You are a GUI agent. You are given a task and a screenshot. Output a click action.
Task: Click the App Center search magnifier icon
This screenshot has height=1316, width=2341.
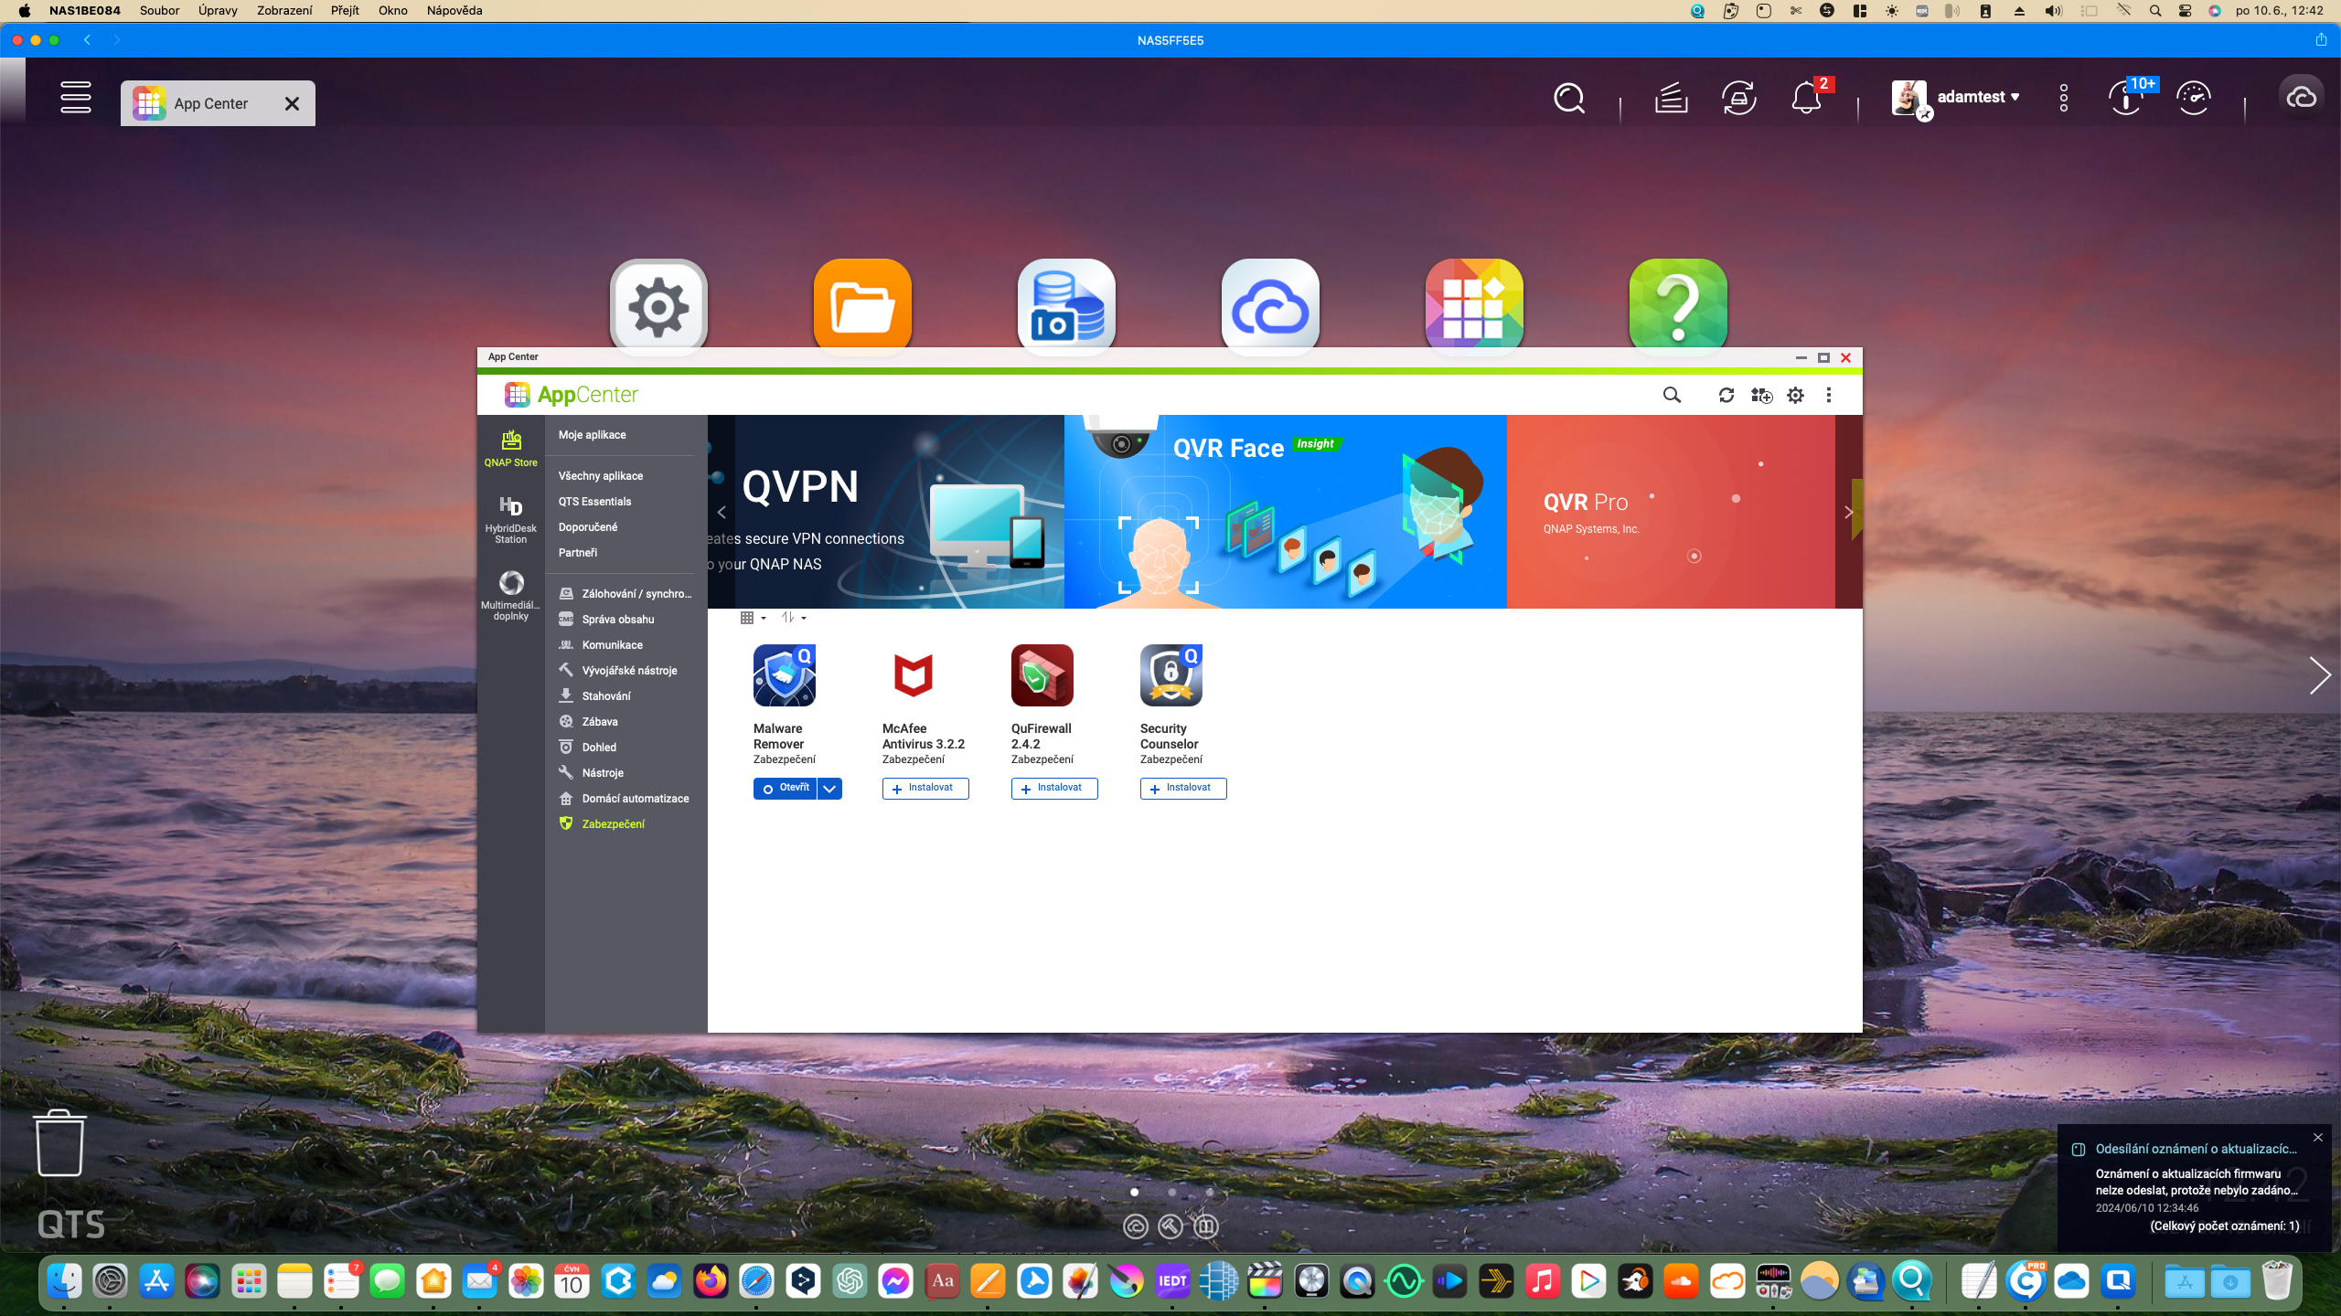coord(1672,395)
